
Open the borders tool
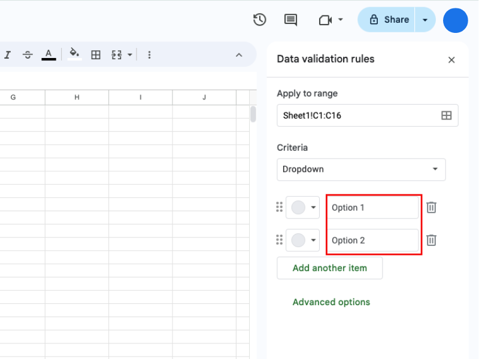[x=96, y=55]
